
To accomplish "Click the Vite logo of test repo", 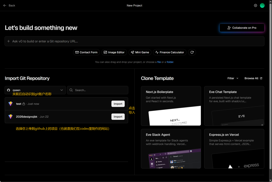I will [11, 104].
